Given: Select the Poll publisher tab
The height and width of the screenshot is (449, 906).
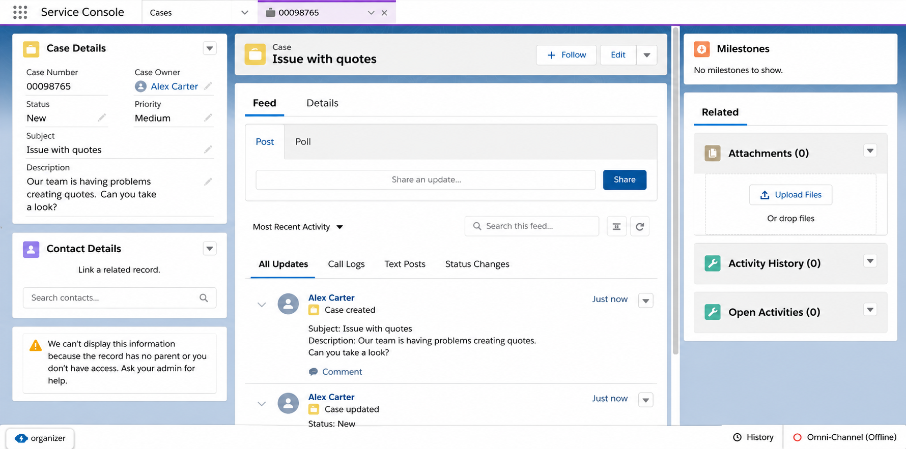Looking at the screenshot, I should [303, 142].
